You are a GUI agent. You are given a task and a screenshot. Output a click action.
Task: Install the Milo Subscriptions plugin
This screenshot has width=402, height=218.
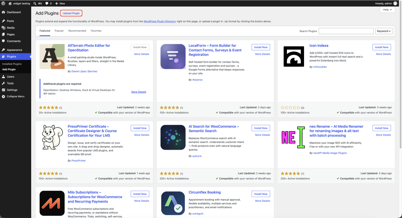point(140,194)
